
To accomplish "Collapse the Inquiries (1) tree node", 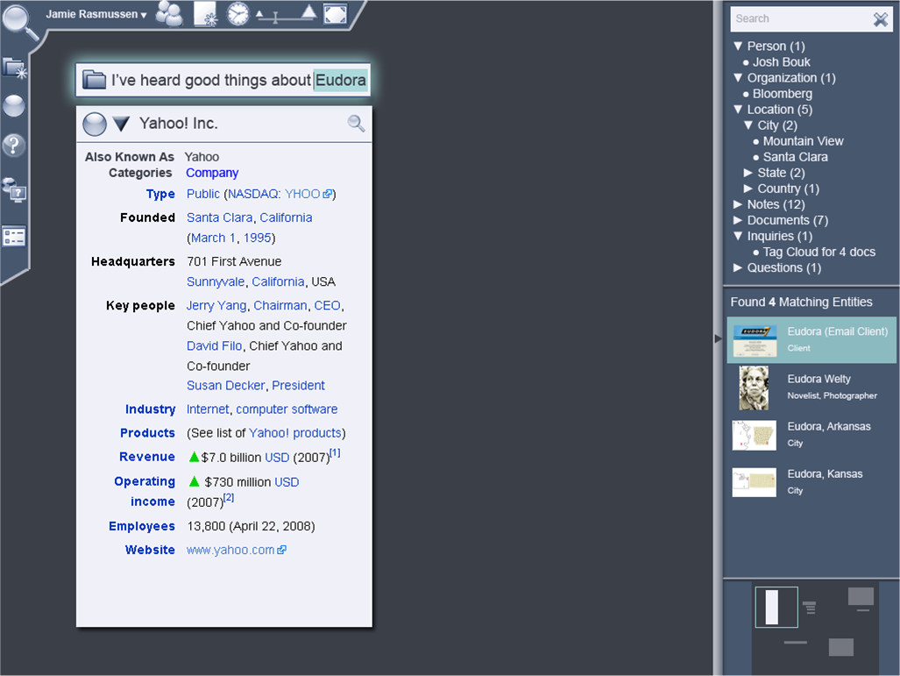I will (738, 236).
